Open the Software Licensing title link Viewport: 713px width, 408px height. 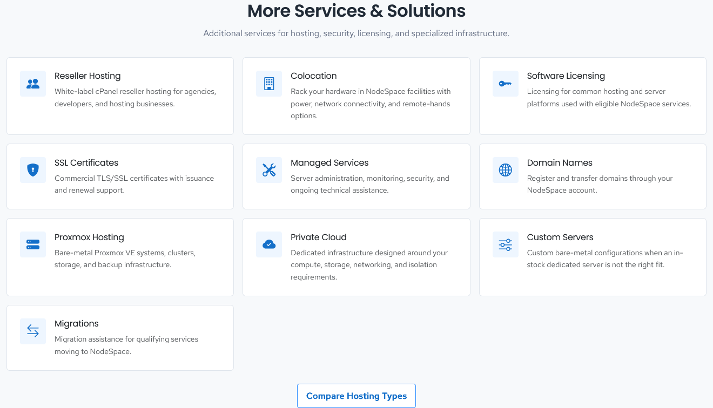[566, 76]
